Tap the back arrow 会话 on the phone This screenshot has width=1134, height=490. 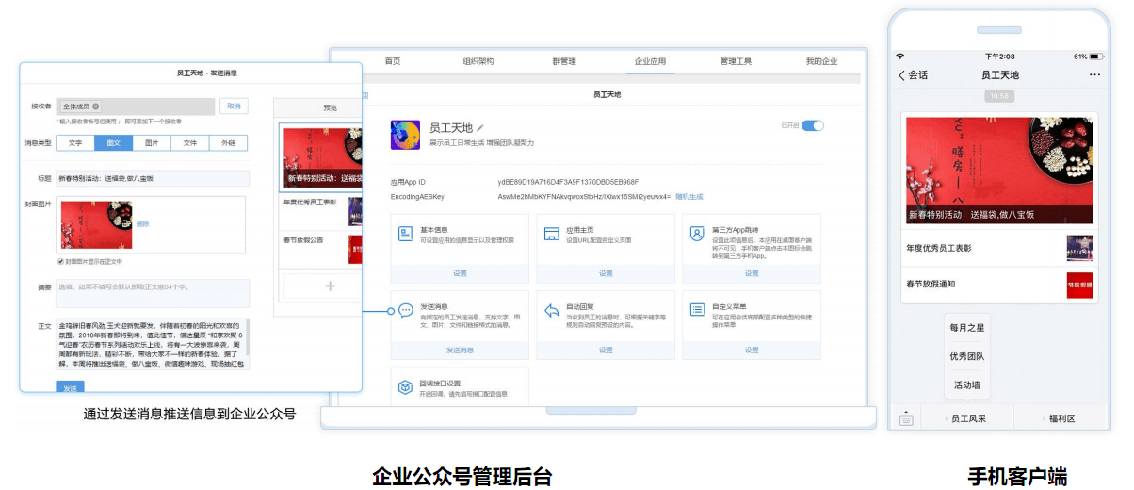pyautogui.click(x=913, y=74)
